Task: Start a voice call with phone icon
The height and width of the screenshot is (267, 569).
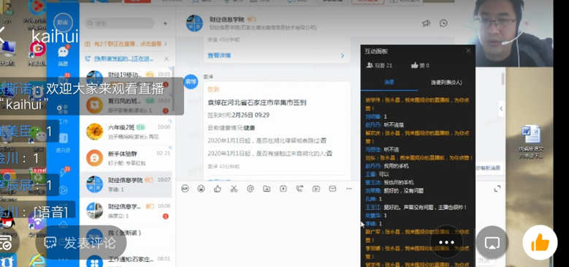Action: pyautogui.click(x=299, y=189)
